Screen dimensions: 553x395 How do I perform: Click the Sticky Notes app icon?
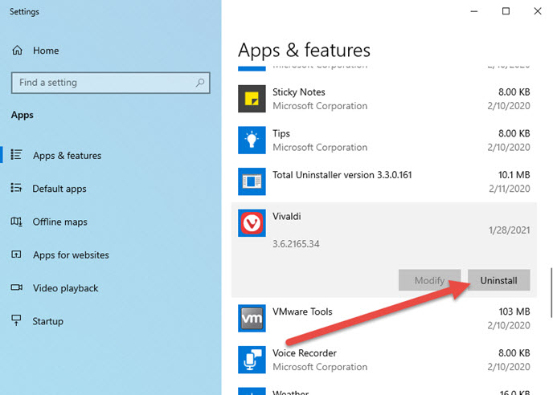pos(252,99)
